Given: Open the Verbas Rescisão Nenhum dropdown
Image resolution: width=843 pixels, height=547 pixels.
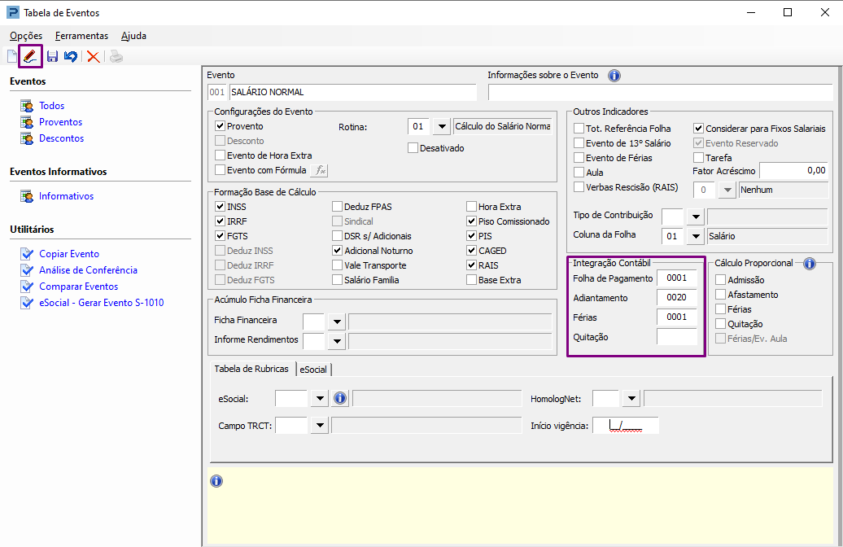Looking at the screenshot, I should tap(727, 190).
